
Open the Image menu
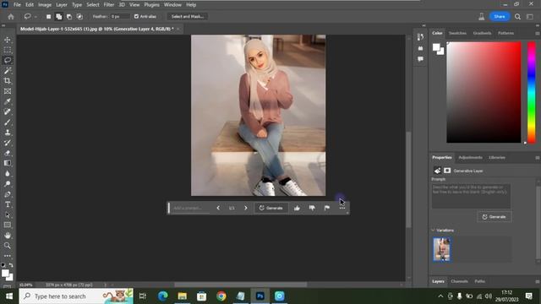pyautogui.click(x=45, y=5)
